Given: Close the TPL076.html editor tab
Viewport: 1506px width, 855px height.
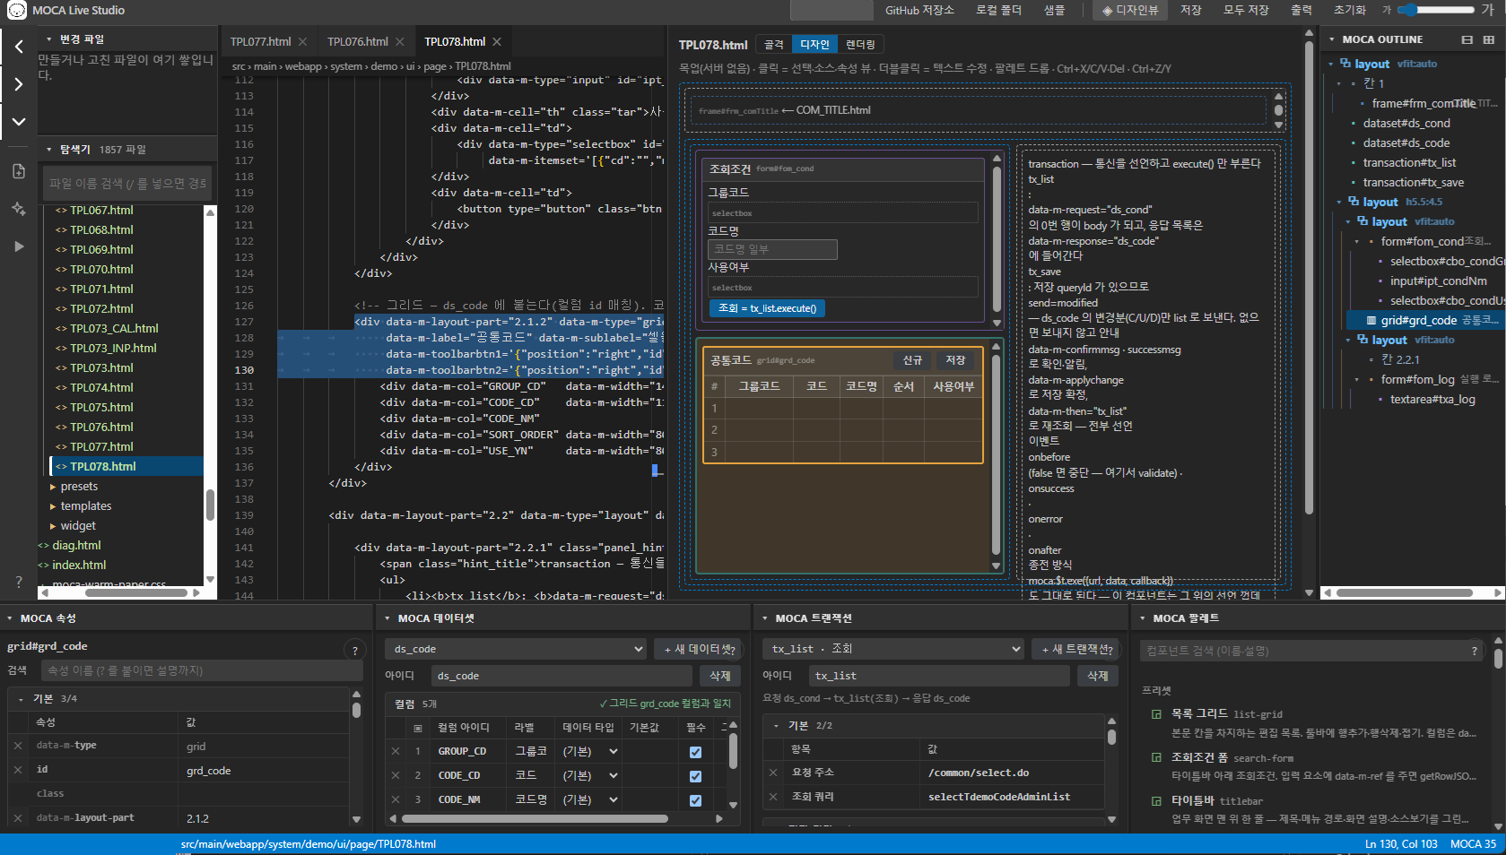Looking at the screenshot, I should coord(400,42).
